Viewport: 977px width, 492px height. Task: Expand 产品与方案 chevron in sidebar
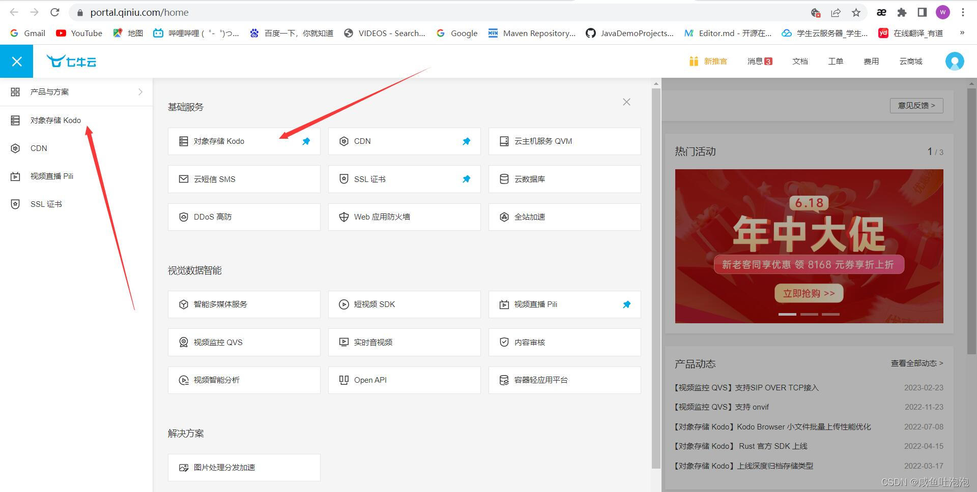[x=140, y=92]
